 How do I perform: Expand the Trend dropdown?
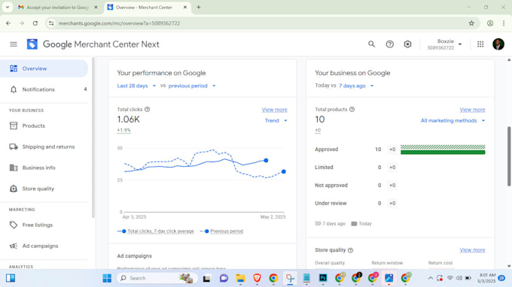[276, 120]
